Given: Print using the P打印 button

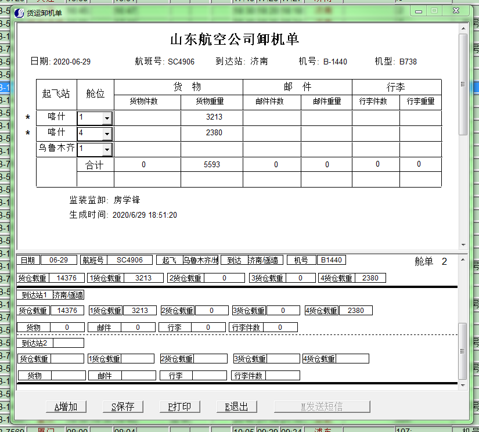Looking at the screenshot, I should tap(179, 406).
